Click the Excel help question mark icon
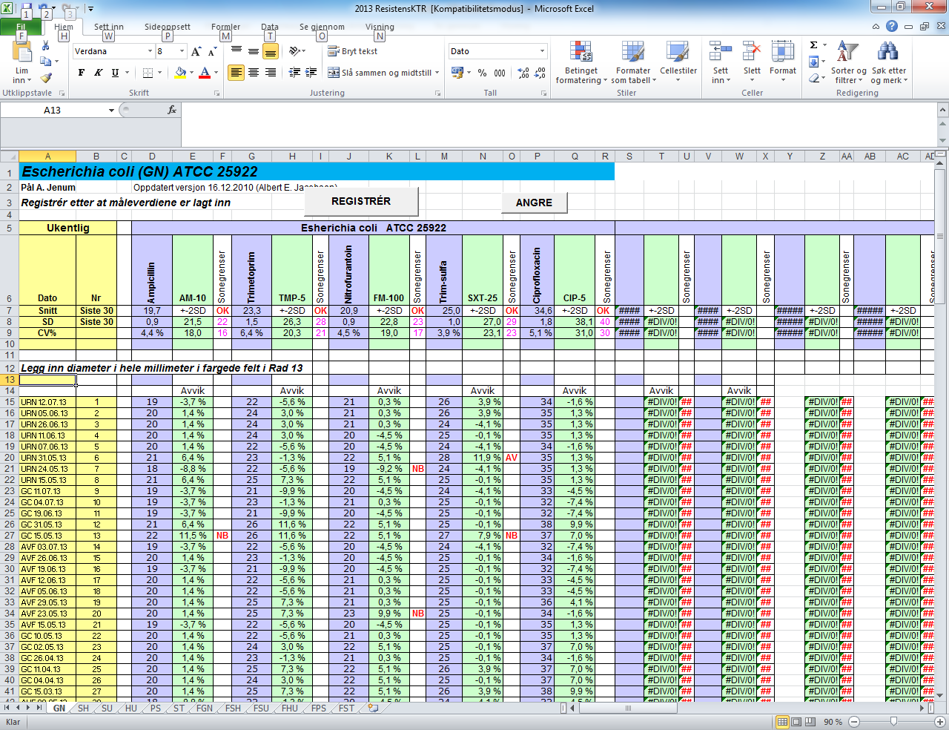 point(892,26)
